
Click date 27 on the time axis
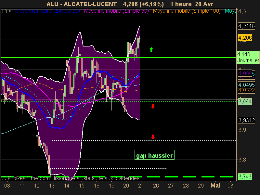coord(171,186)
